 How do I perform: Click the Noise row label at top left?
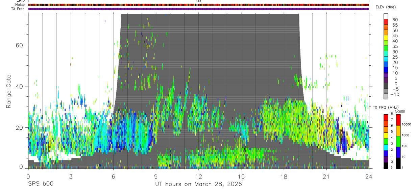click(20, 5)
